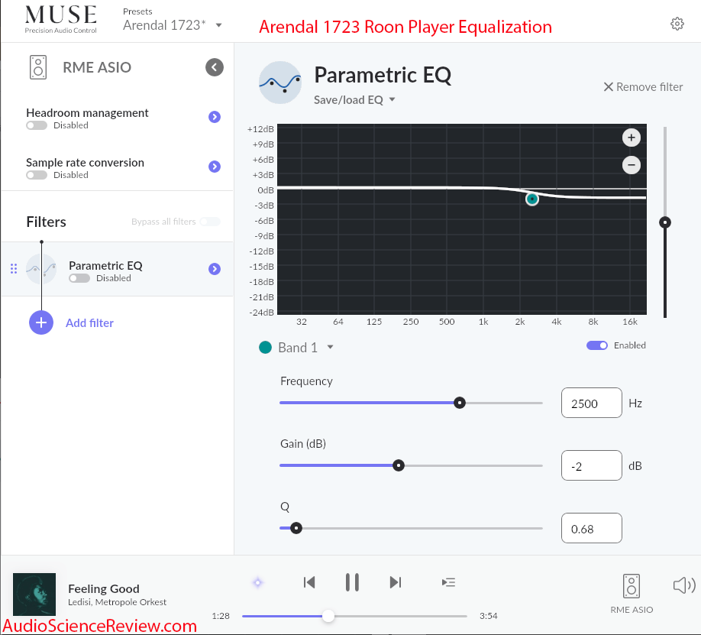The height and width of the screenshot is (635, 701).
Task: Click the RME ASIO zone icon in footer
Action: [x=632, y=586]
